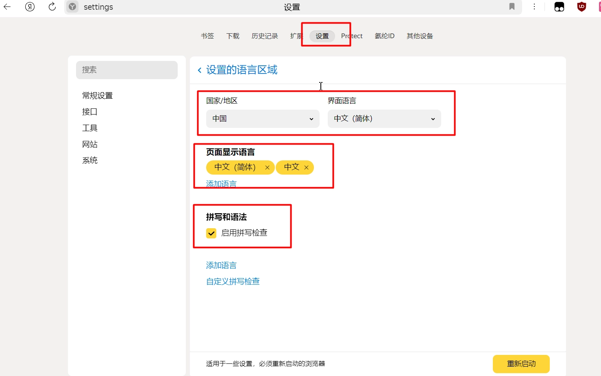Expand the 界面语言 dropdown
The image size is (601, 376).
pyautogui.click(x=384, y=119)
